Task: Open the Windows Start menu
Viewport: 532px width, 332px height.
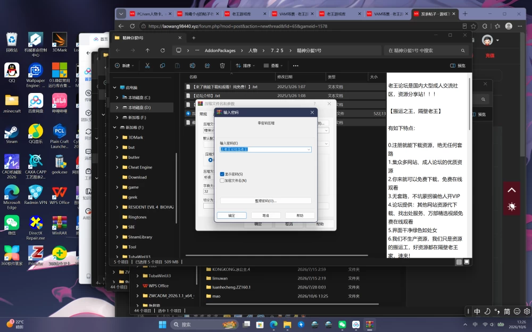Action: [x=162, y=325]
